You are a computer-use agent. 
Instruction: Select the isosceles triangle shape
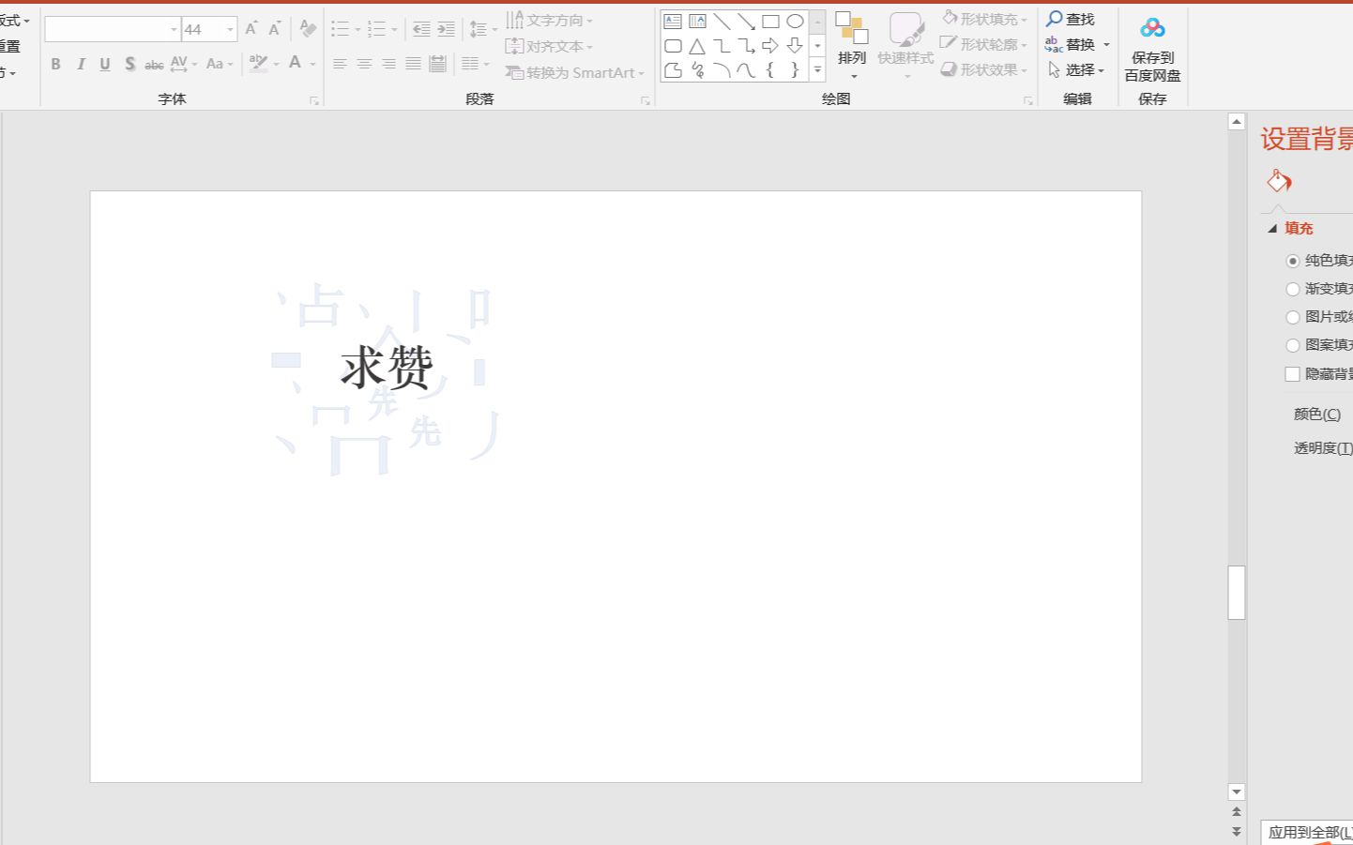coord(697,45)
